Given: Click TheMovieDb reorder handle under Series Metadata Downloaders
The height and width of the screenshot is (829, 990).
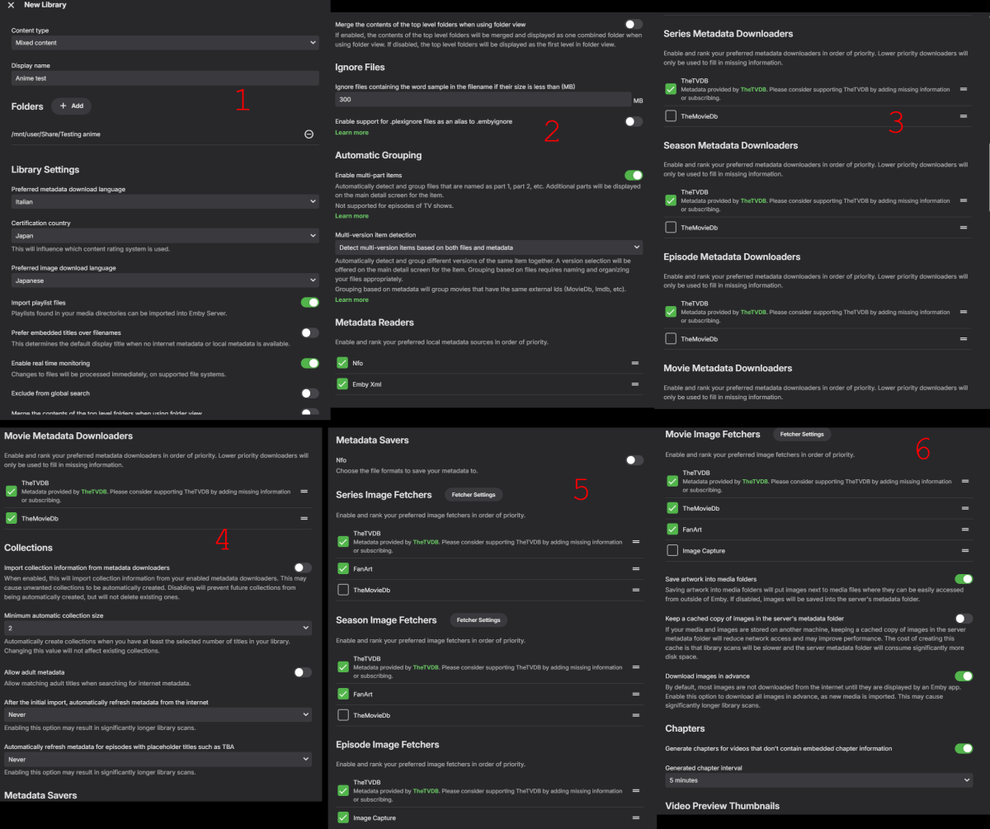Looking at the screenshot, I should click(x=964, y=116).
